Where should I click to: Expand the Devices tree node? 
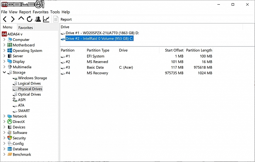(x=4, y=127)
